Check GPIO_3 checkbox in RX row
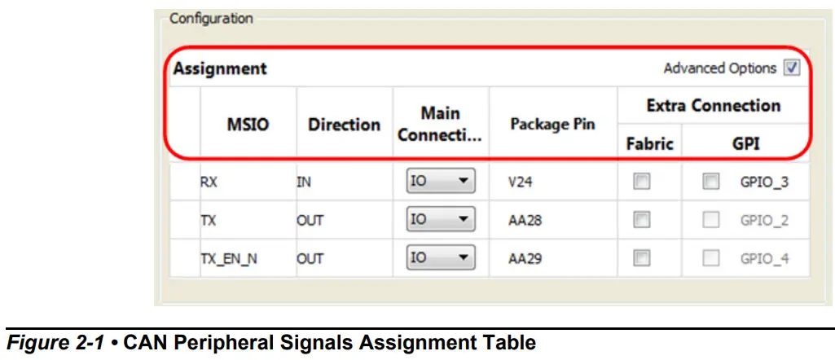 pyautogui.click(x=711, y=182)
